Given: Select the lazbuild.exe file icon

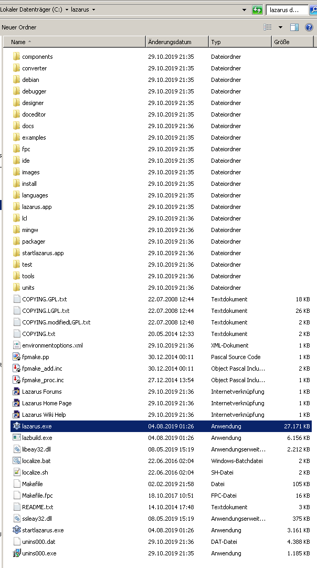Looking at the screenshot, I should (x=17, y=438).
